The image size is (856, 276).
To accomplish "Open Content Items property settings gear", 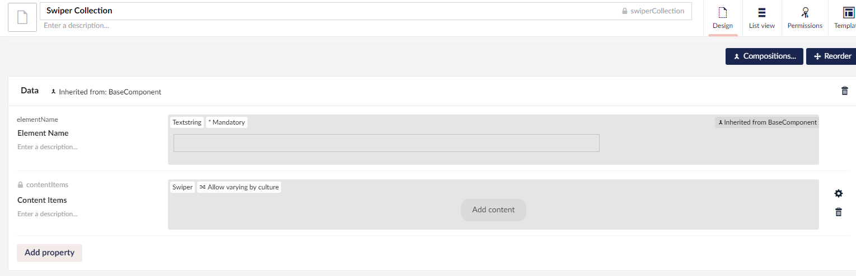I will click(x=838, y=193).
